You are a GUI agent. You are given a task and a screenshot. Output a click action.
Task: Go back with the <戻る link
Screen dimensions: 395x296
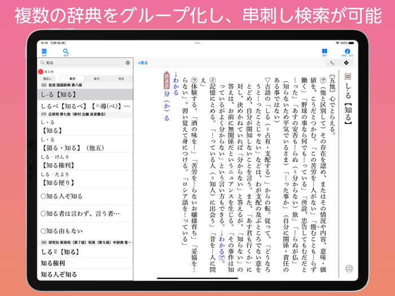point(143,63)
